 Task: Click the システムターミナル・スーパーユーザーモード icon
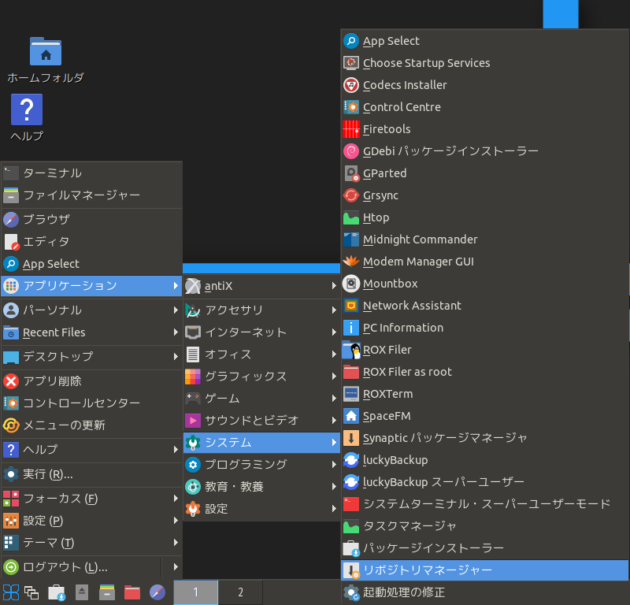[350, 504]
